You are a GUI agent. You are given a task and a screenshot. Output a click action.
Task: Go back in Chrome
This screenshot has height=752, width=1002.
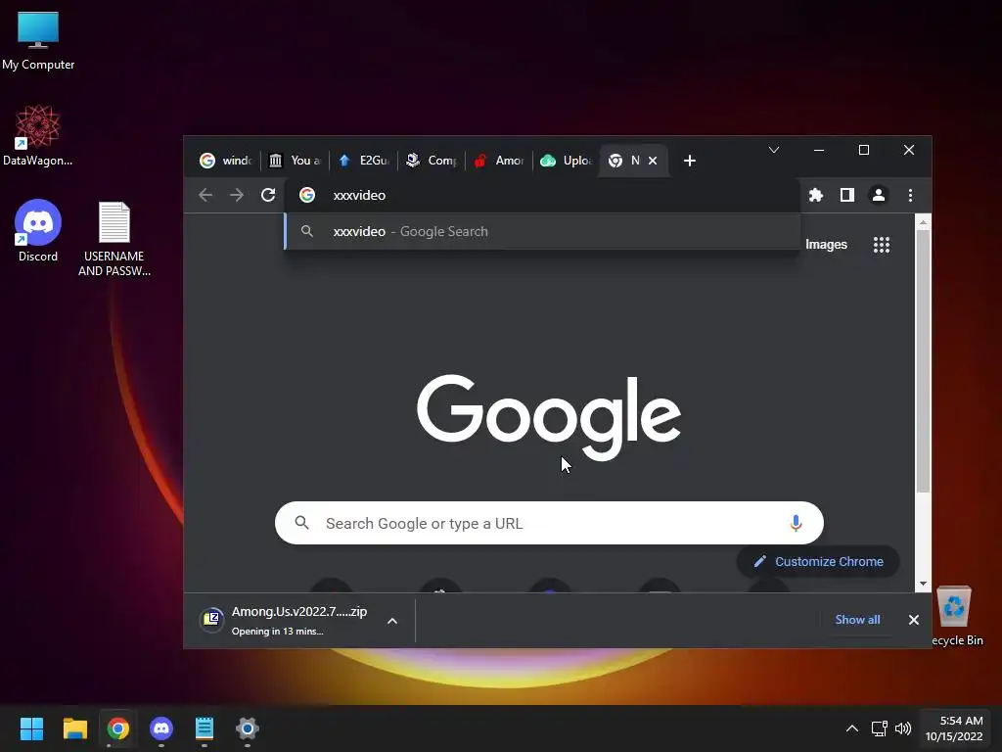(x=205, y=195)
